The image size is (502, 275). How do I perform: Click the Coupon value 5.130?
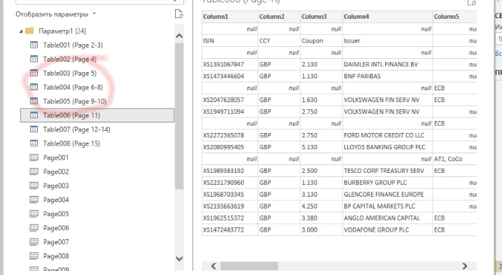(x=321, y=147)
